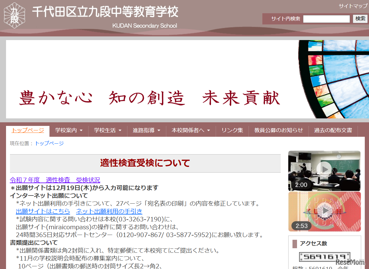Image resolution: width=369 pixels, height=269 pixels.
Task: Open the 本校関係者へ dropdown
Action: [190, 131]
